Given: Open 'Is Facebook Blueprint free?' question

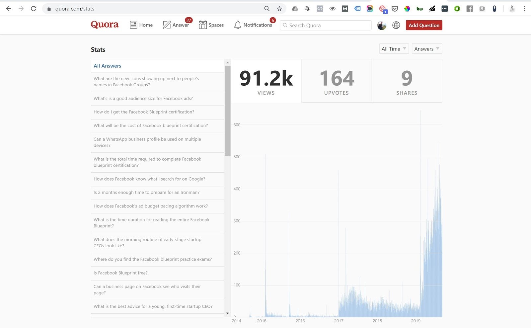Looking at the screenshot, I should (157, 273).
